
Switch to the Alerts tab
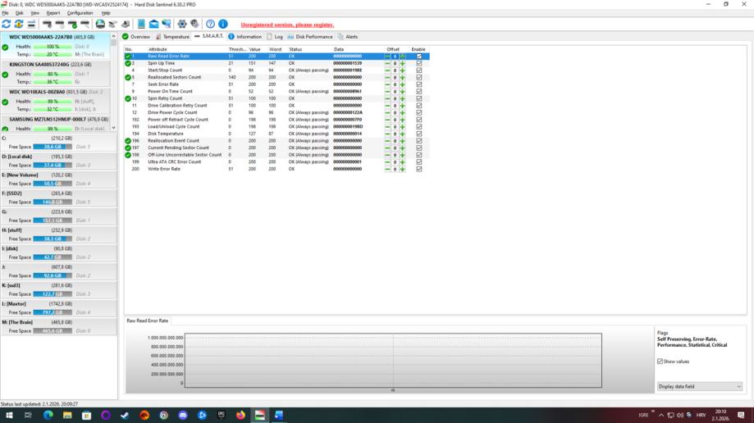(x=348, y=37)
